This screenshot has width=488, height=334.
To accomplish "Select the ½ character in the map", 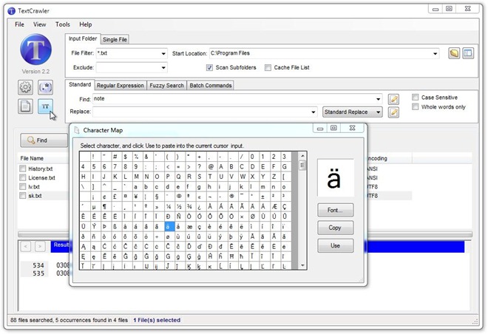I will coord(179,206).
